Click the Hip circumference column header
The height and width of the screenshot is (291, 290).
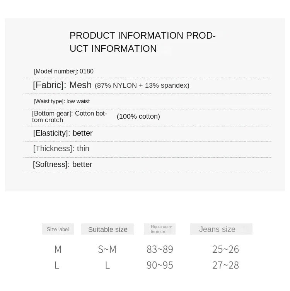160,229
